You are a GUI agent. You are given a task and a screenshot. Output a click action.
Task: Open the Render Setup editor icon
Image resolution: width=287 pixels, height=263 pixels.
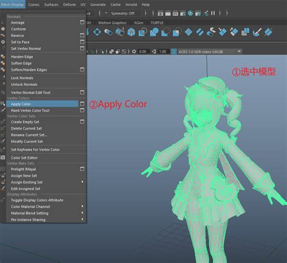coord(198,13)
